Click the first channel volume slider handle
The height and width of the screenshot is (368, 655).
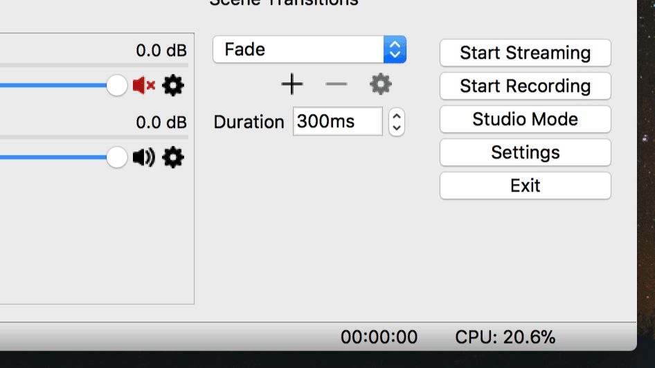point(116,86)
